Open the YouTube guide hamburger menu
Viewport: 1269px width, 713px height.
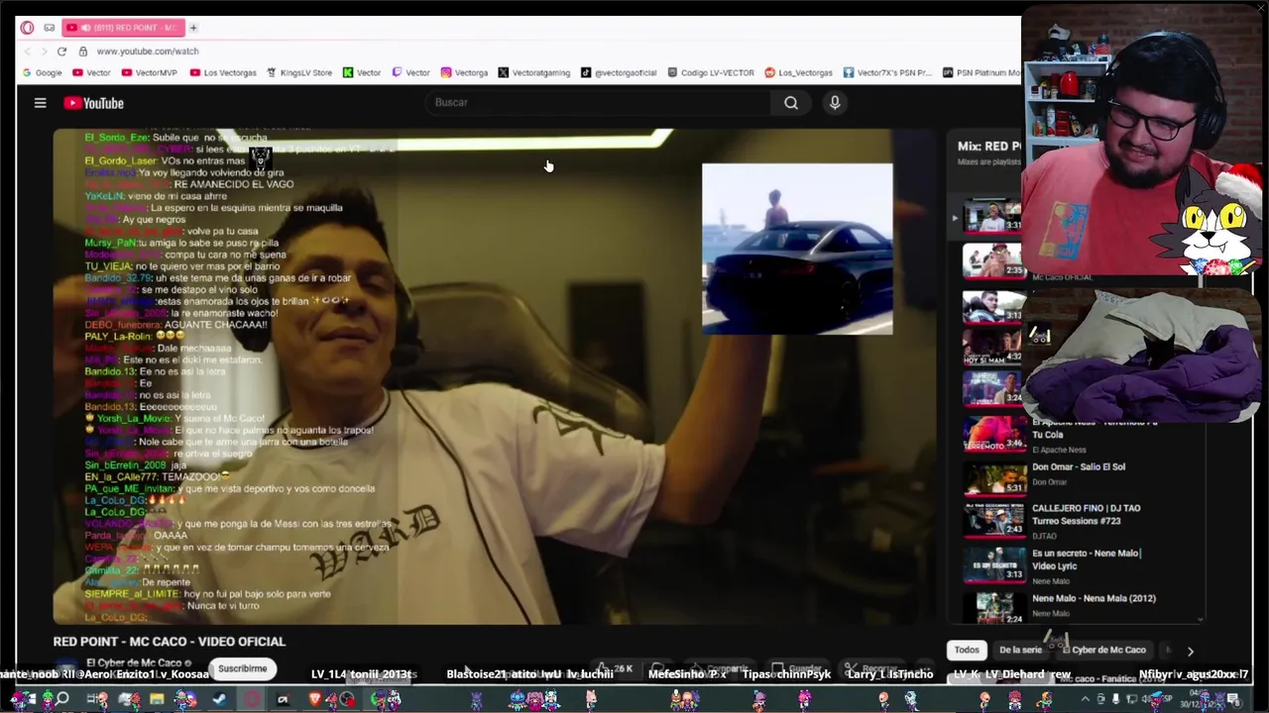tap(40, 103)
